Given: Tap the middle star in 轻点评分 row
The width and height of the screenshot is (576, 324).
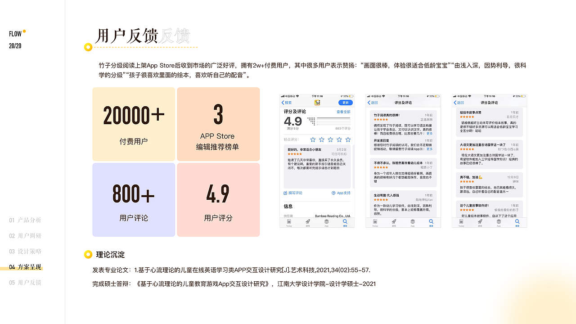Looking at the screenshot, I should click(x=330, y=139).
